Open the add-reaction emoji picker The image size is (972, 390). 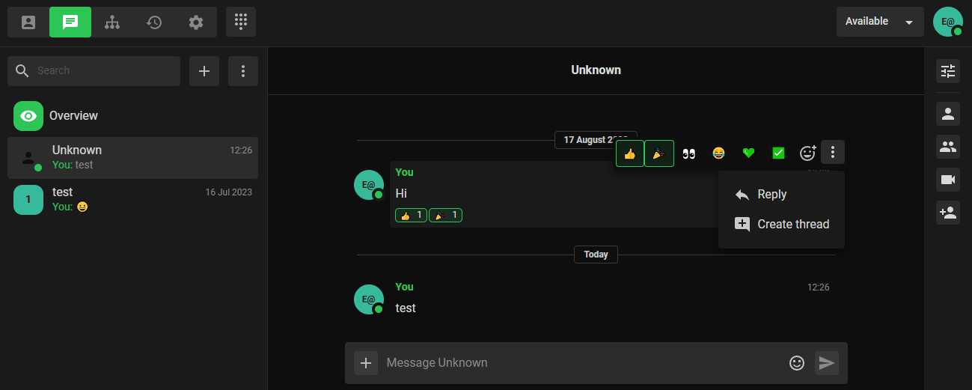807,153
